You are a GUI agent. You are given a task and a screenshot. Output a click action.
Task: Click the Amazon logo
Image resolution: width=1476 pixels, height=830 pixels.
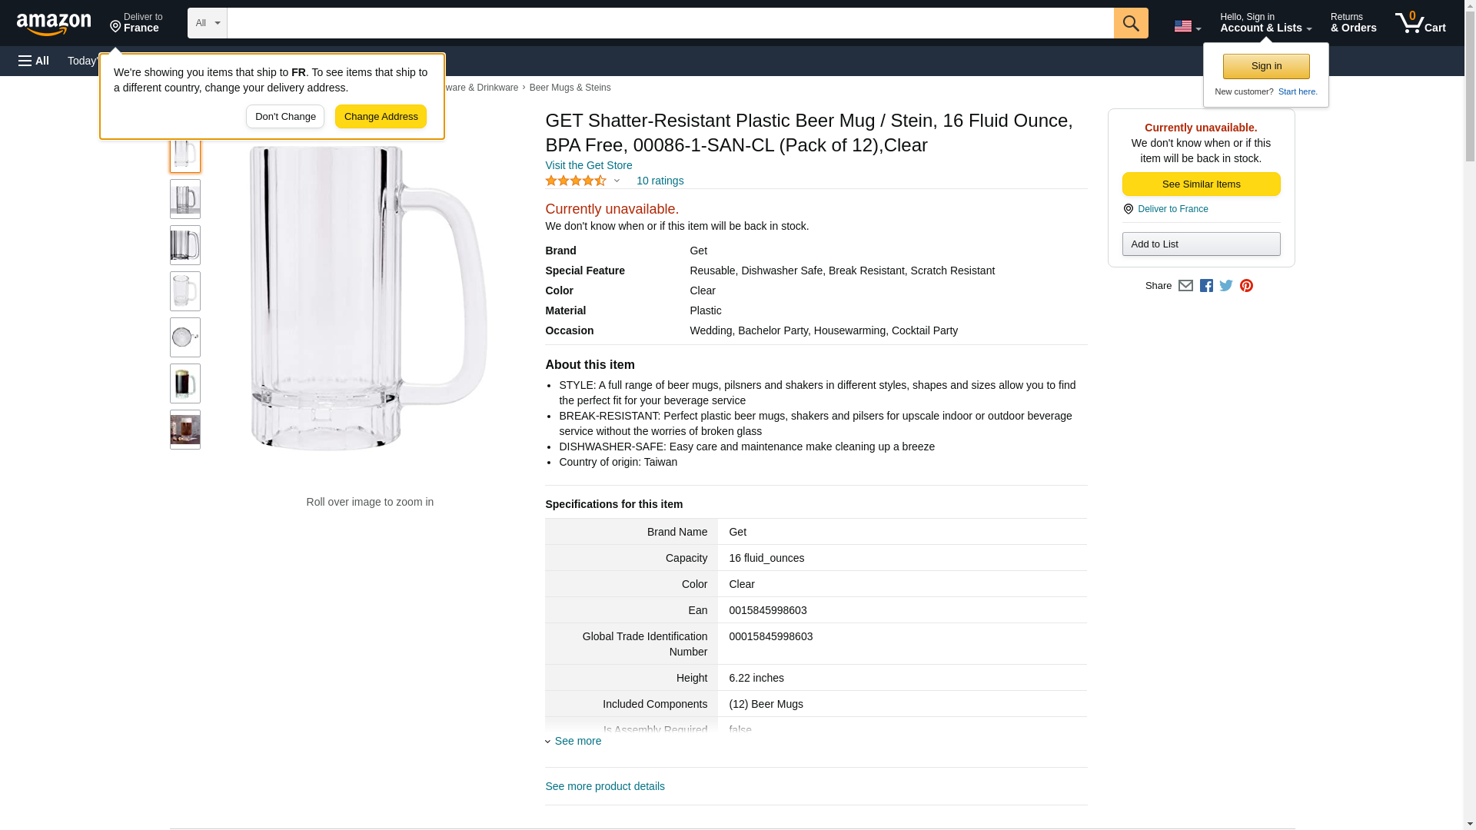tap(54, 24)
